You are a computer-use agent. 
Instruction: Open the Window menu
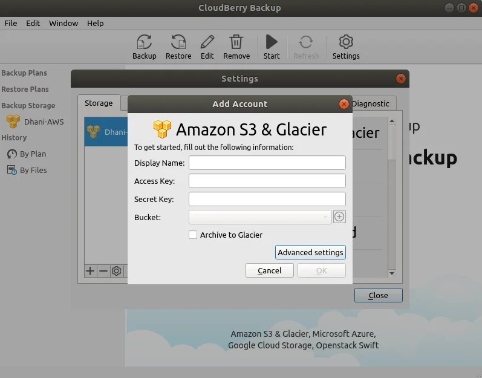coord(64,24)
